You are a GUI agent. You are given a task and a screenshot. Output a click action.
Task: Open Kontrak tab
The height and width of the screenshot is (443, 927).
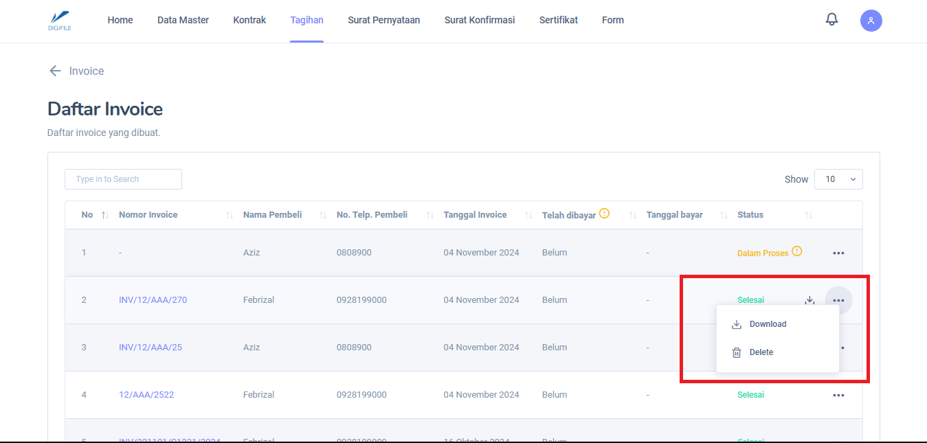[249, 20]
